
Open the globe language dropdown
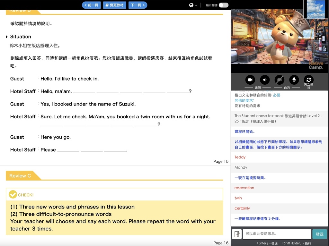pyautogui.click(x=193, y=5)
